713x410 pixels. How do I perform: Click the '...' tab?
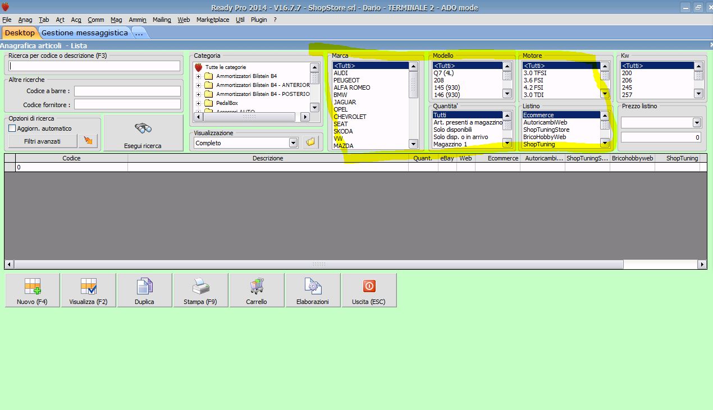point(139,33)
